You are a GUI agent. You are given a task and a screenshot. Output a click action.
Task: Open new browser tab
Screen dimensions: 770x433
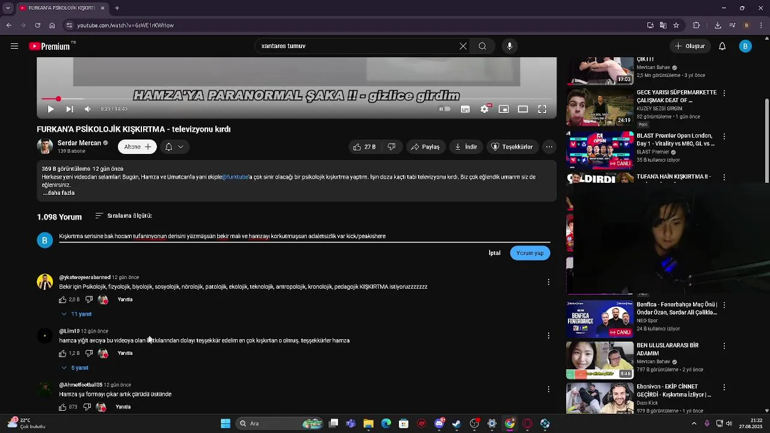coord(117,8)
